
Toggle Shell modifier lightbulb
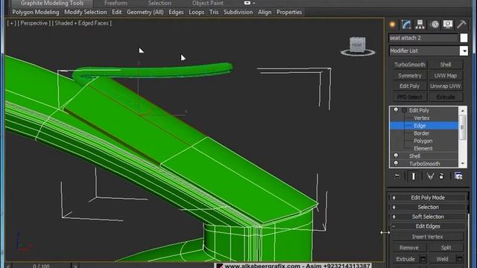[x=396, y=156]
